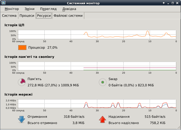Click the blue Отримання download arrow
The image size is (181, 130).
pyautogui.click(x=22, y=120)
